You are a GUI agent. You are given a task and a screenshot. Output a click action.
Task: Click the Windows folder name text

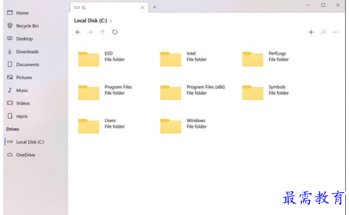click(196, 121)
